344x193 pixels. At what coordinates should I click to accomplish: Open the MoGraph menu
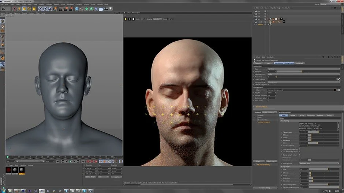point(71,4)
